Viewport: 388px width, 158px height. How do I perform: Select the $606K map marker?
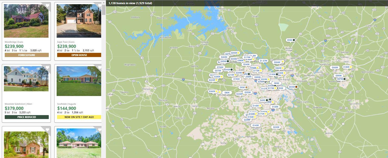tap(293, 87)
